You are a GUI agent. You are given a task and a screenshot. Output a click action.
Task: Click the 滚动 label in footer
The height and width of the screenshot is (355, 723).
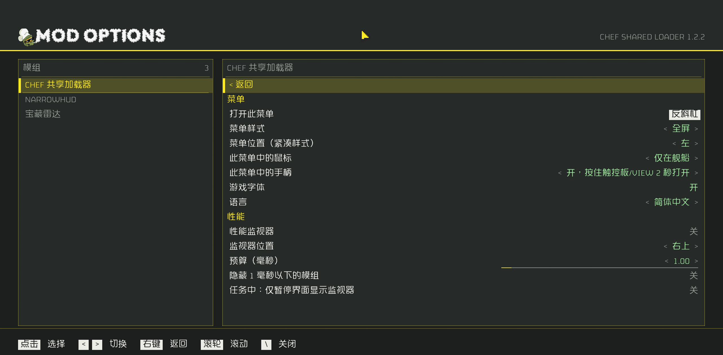pyautogui.click(x=239, y=344)
